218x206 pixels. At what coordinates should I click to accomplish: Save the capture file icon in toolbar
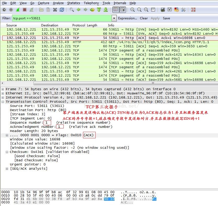(48, 10)
